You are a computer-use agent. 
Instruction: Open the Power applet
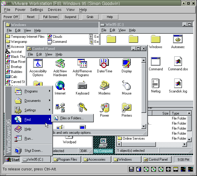104,110
